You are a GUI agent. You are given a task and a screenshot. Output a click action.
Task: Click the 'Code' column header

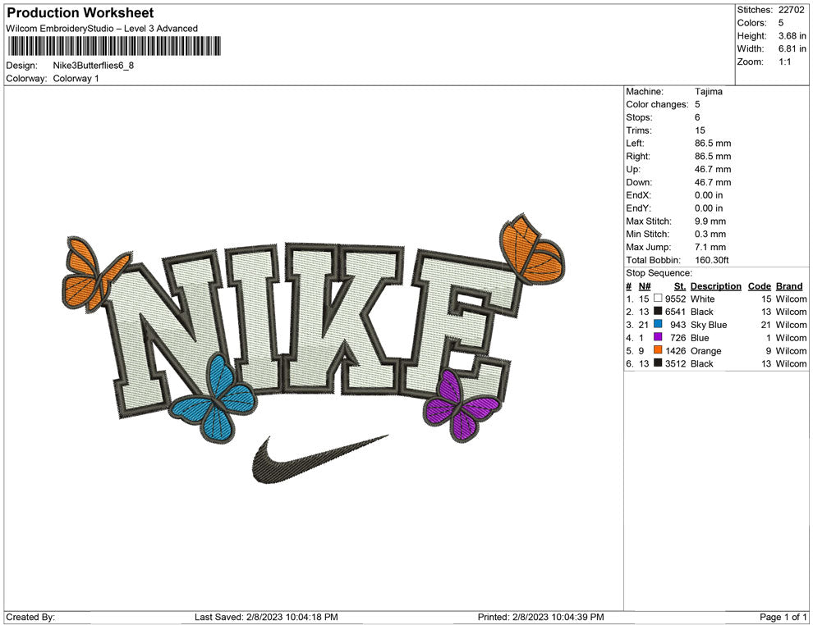760,285
